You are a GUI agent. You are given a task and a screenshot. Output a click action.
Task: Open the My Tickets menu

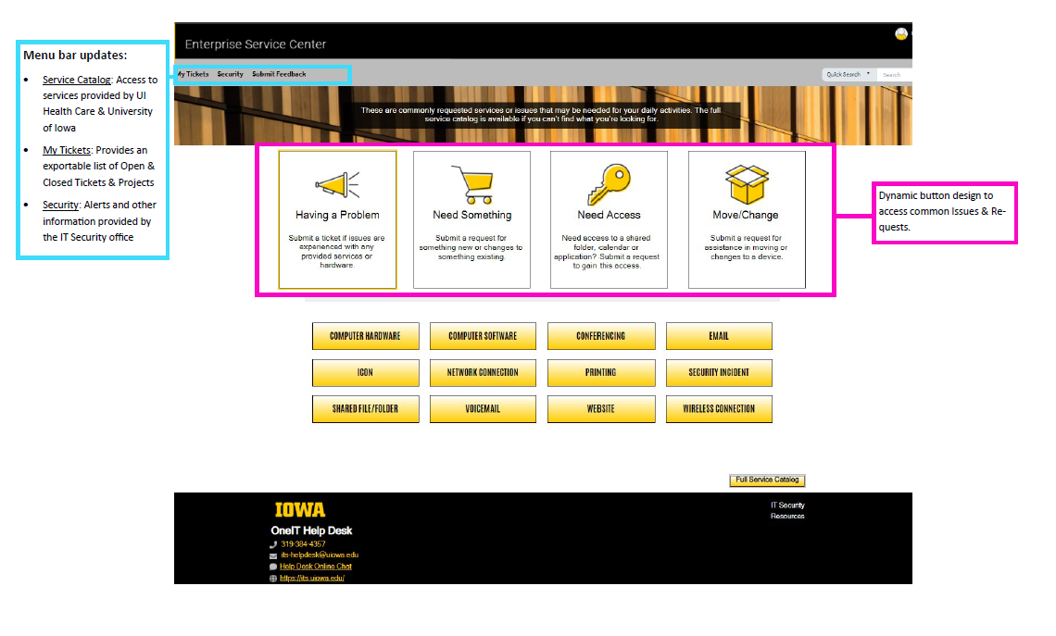(x=193, y=74)
